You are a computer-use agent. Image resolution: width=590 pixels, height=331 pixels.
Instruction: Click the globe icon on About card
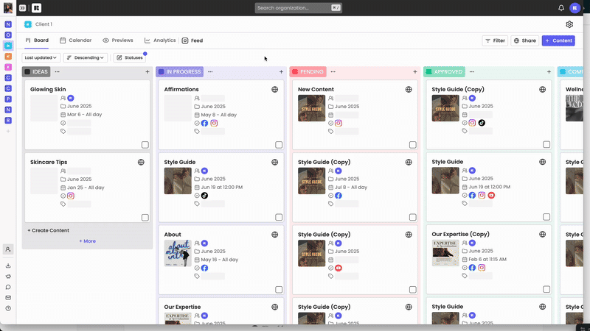pyautogui.click(x=274, y=235)
